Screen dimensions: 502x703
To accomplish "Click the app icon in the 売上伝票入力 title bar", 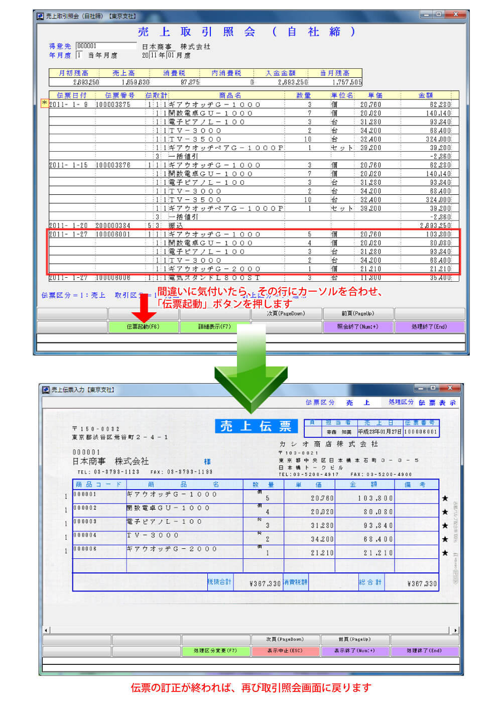I will (46, 390).
